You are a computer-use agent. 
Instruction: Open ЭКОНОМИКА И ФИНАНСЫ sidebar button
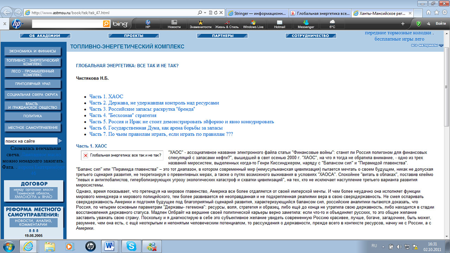pos(32,51)
